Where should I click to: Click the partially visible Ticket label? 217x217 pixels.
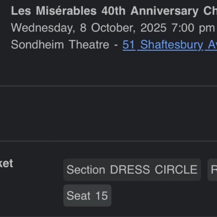[6, 163]
